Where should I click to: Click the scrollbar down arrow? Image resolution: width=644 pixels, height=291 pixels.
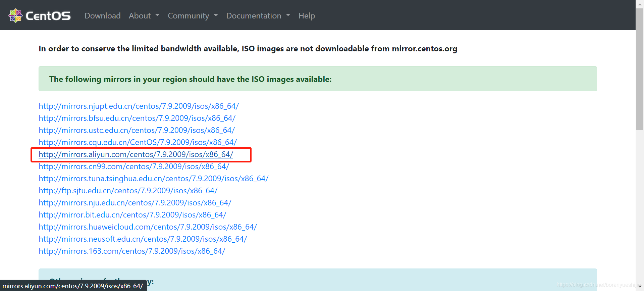pyautogui.click(x=640, y=287)
